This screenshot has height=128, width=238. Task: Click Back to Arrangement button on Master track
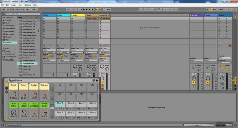(230, 46)
